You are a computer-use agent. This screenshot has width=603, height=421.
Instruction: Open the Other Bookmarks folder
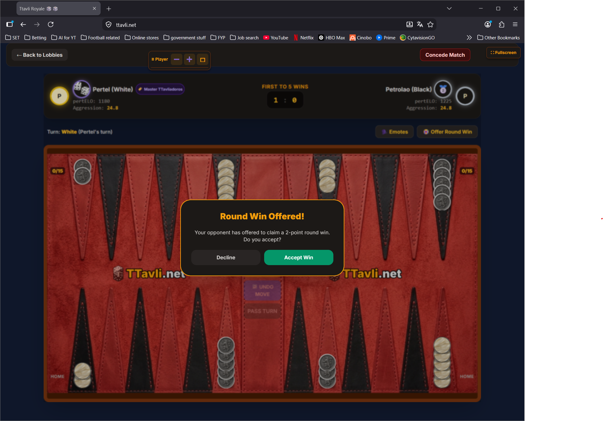click(498, 38)
